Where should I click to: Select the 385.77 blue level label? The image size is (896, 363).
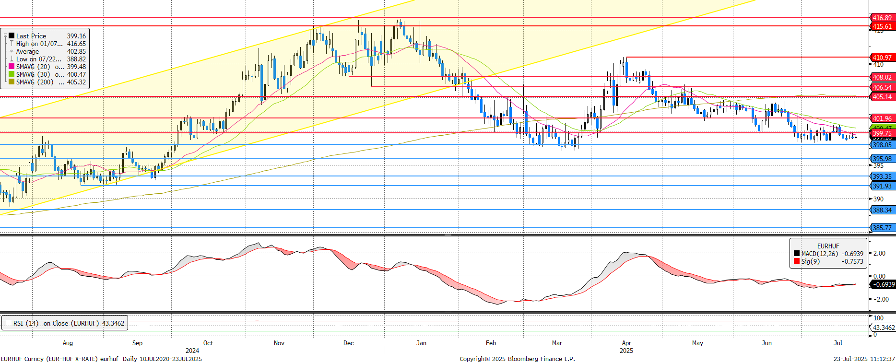click(x=883, y=228)
